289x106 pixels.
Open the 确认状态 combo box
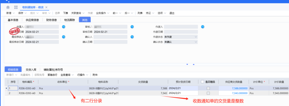(x=181, y=42)
